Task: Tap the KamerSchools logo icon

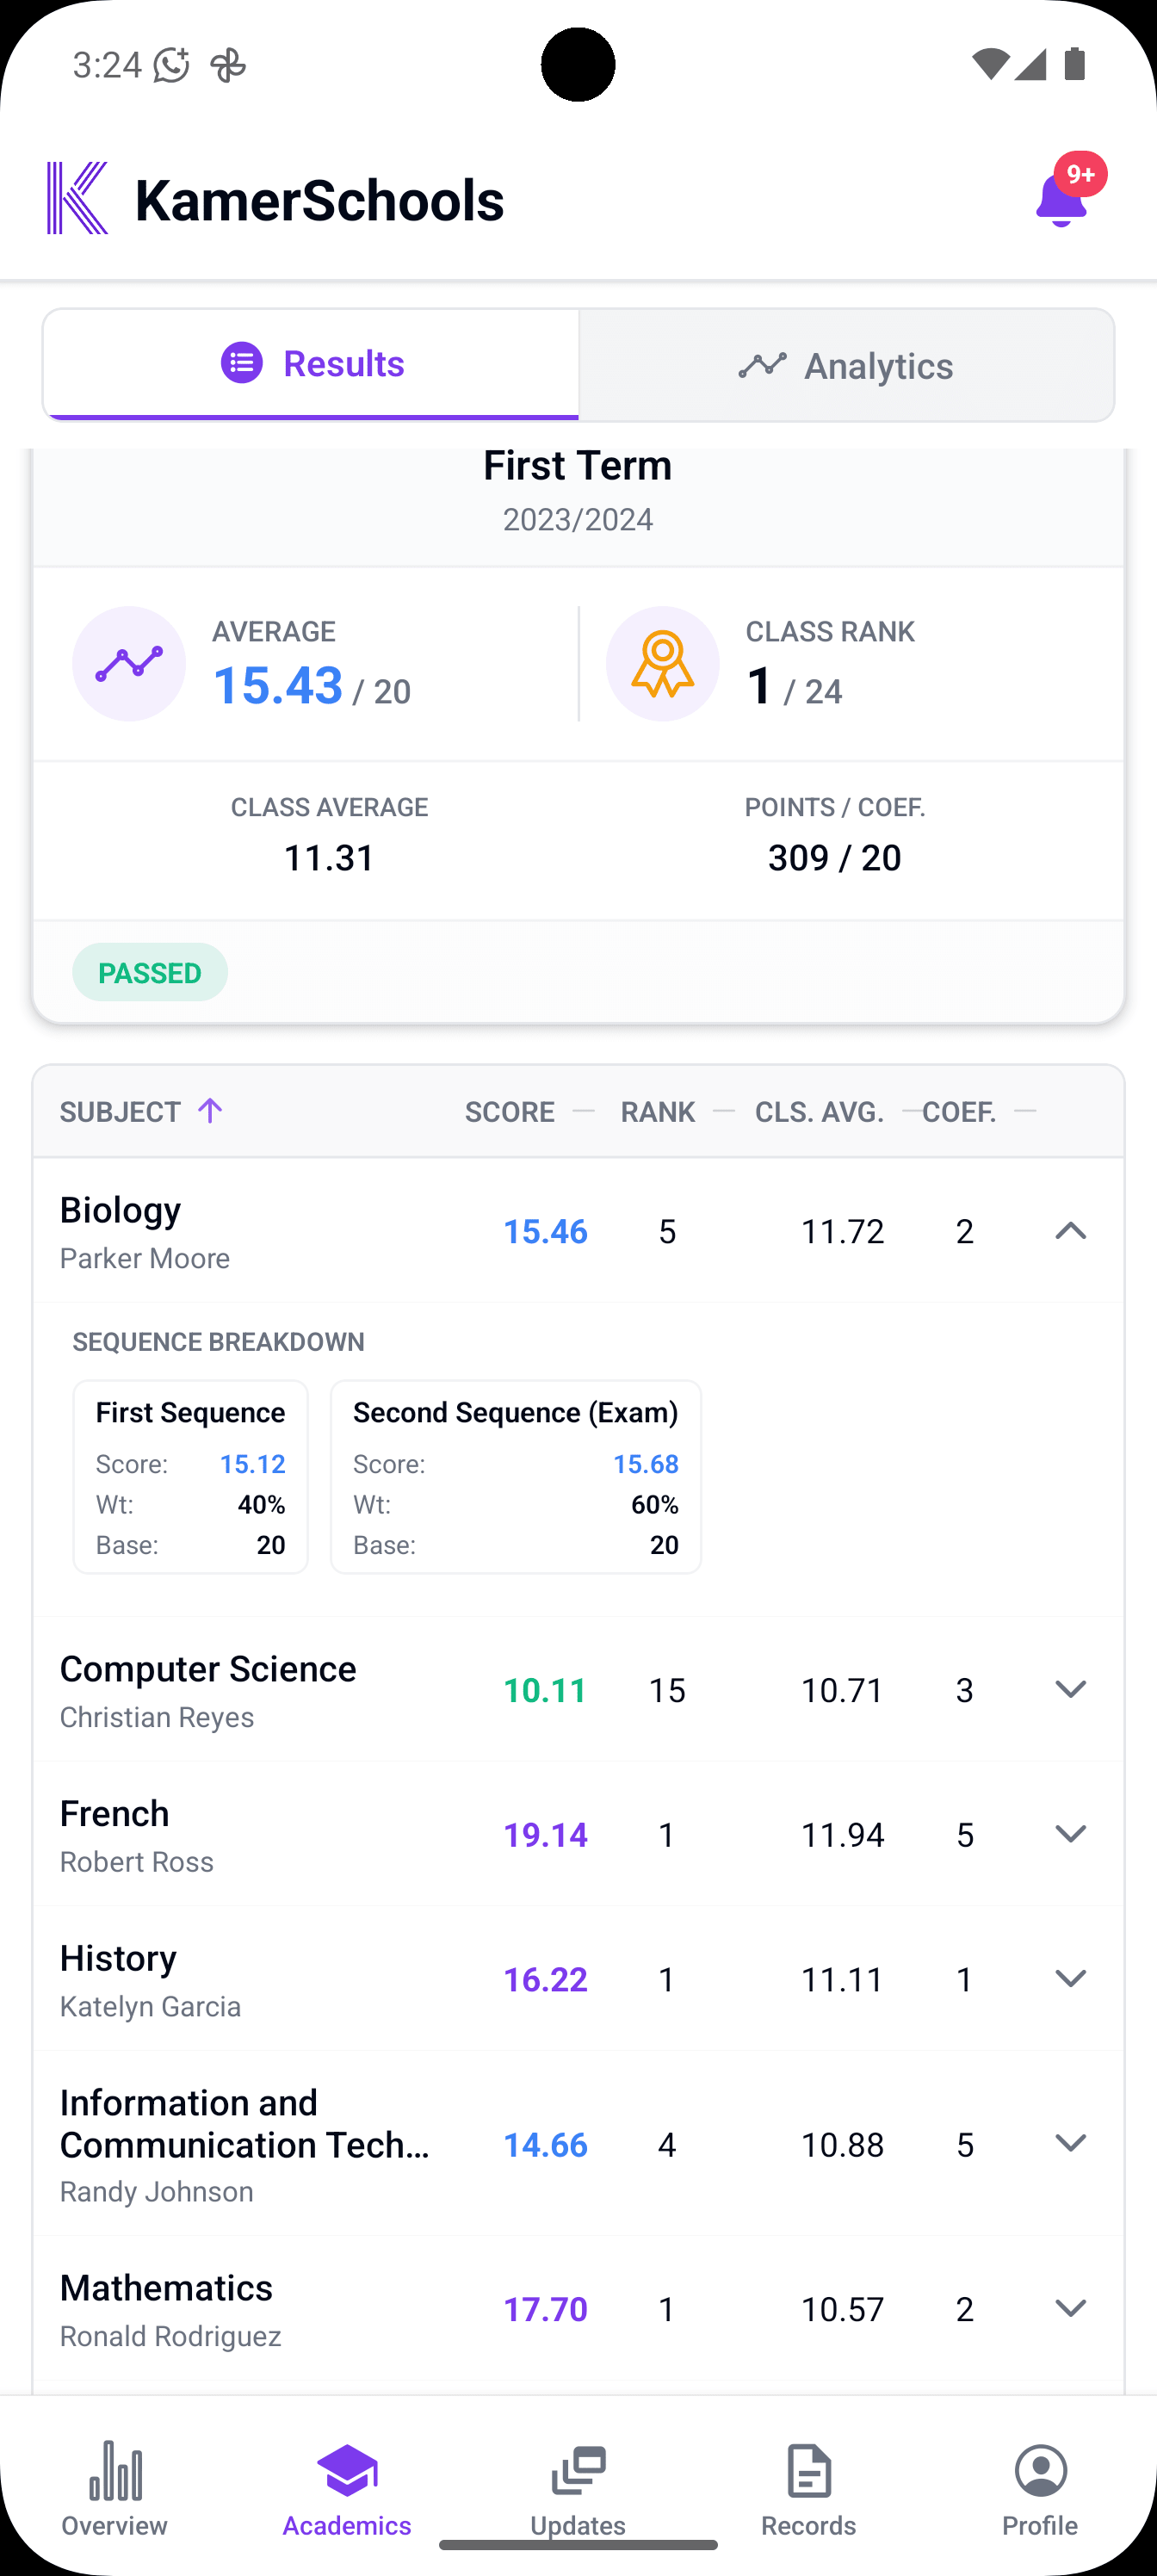Action: 78,198
